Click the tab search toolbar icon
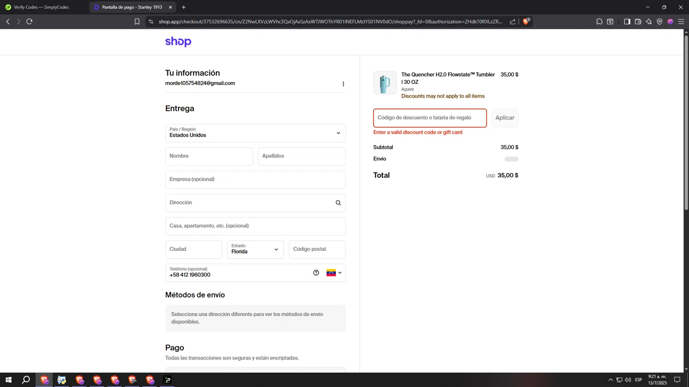The image size is (689, 387). click(x=610, y=22)
